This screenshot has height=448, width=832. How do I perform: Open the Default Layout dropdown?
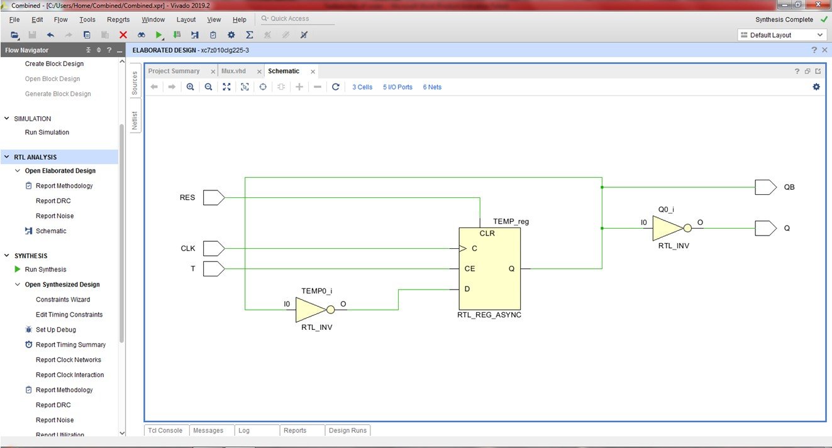coord(782,35)
